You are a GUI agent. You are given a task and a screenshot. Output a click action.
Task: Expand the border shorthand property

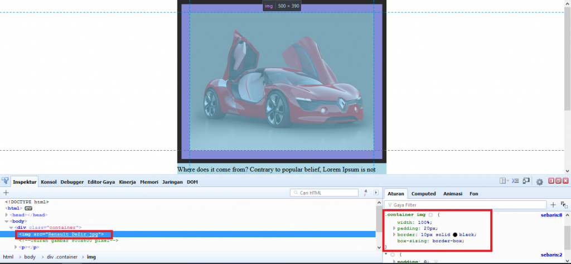coord(394,234)
